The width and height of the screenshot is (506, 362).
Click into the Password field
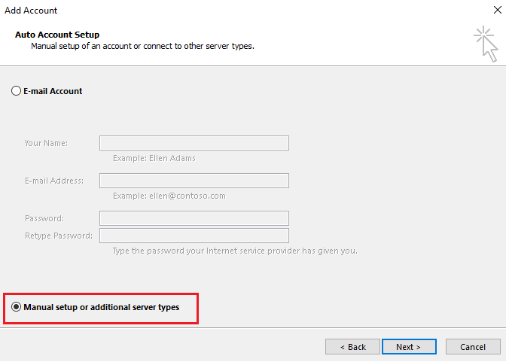[x=194, y=218]
